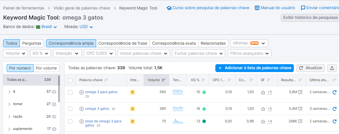Expand the 'suplemento' keyword group

click(9, 129)
